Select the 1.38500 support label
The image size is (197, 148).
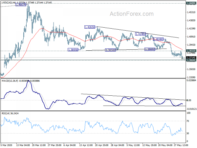point(110,50)
